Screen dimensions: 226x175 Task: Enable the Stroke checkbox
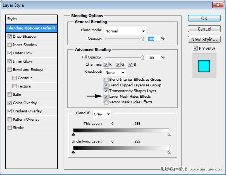(x=9, y=128)
